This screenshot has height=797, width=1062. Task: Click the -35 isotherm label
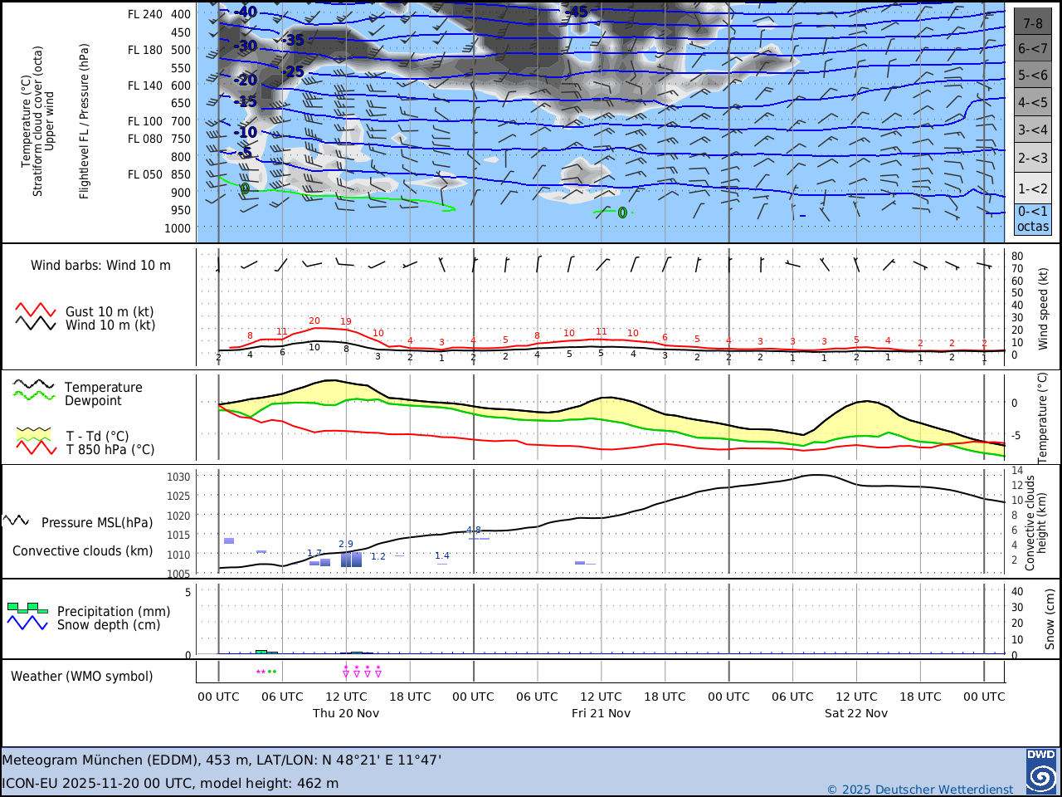coord(293,40)
